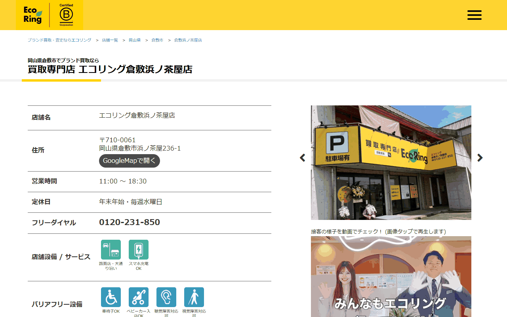Go to ブランド買取・査定ならエコリング breadcrumb
Screen dimensions: 507x317
pos(59,40)
